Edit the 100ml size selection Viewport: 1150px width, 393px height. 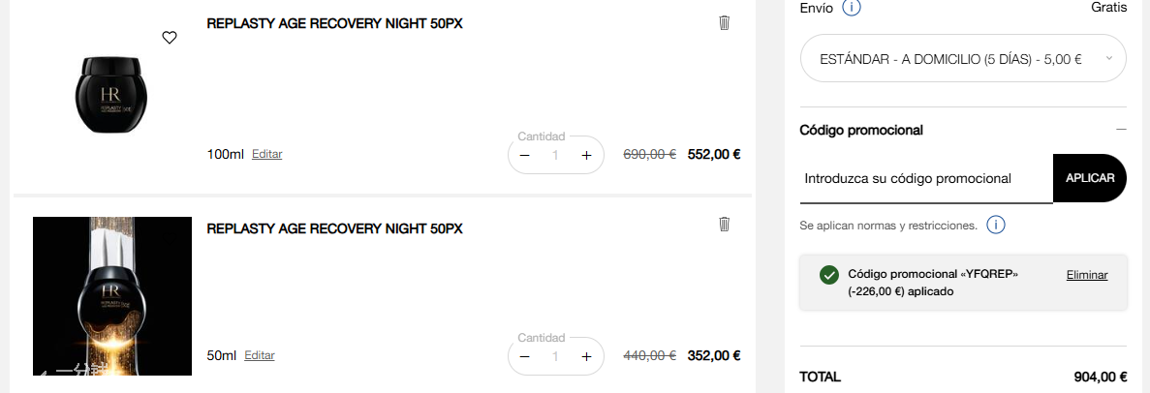[x=266, y=154]
